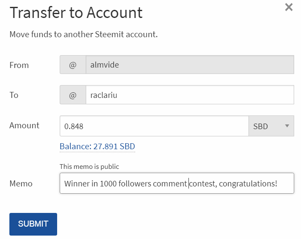Click the Balance: 27.891 SBD link
This screenshot has height=239, width=301.
97,147
